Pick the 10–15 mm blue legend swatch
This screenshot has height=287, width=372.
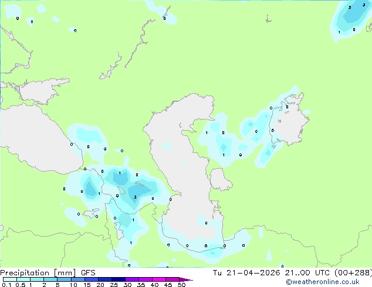point(77,279)
